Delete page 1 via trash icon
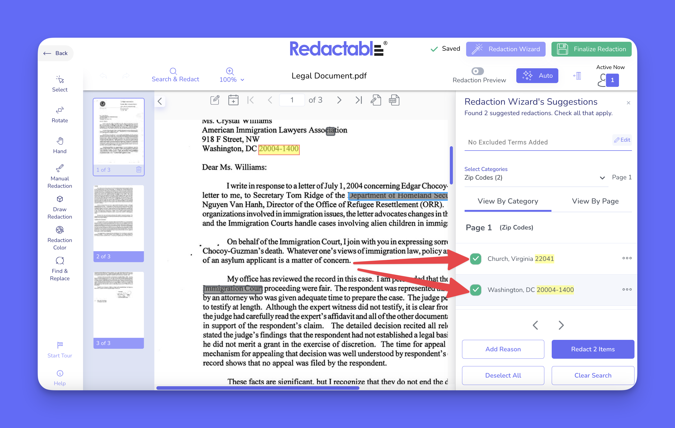This screenshot has height=428, width=675. 139,170
